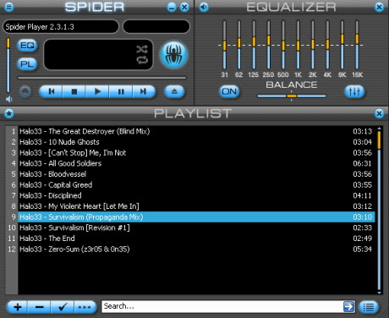The image size is (389, 318).
Task: Open the playlist options with the three dots button
Action: pos(85,307)
